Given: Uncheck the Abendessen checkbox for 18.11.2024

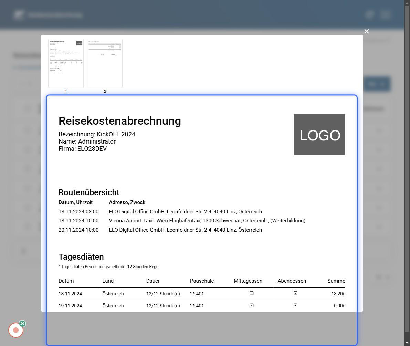Looking at the screenshot, I should [x=295, y=293].
